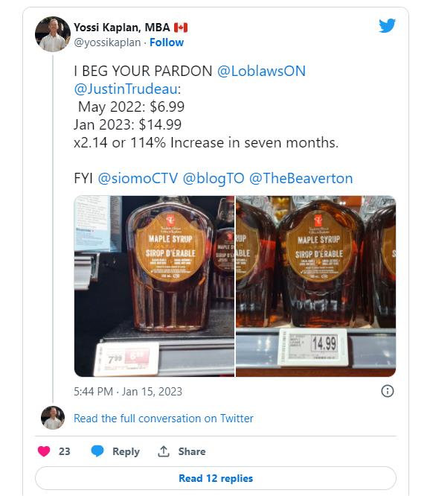This screenshot has width=430, height=496.
Task: Click the Yossi Kaplan, MBA display name
Action: pyautogui.click(x=122, y=28)
